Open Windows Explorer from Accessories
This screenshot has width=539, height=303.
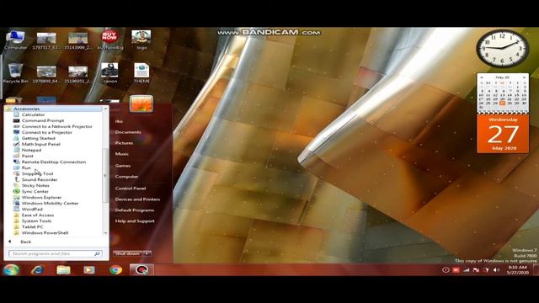point(41,198)
